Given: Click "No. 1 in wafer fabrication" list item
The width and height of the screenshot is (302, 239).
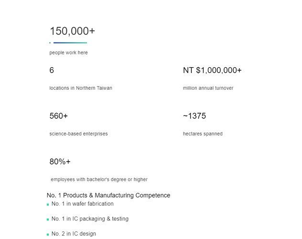Looking at the screenshot, I should 83,204.
